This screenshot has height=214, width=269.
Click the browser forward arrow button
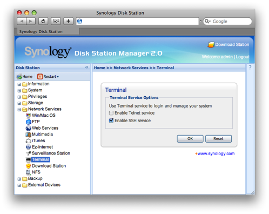31,21
